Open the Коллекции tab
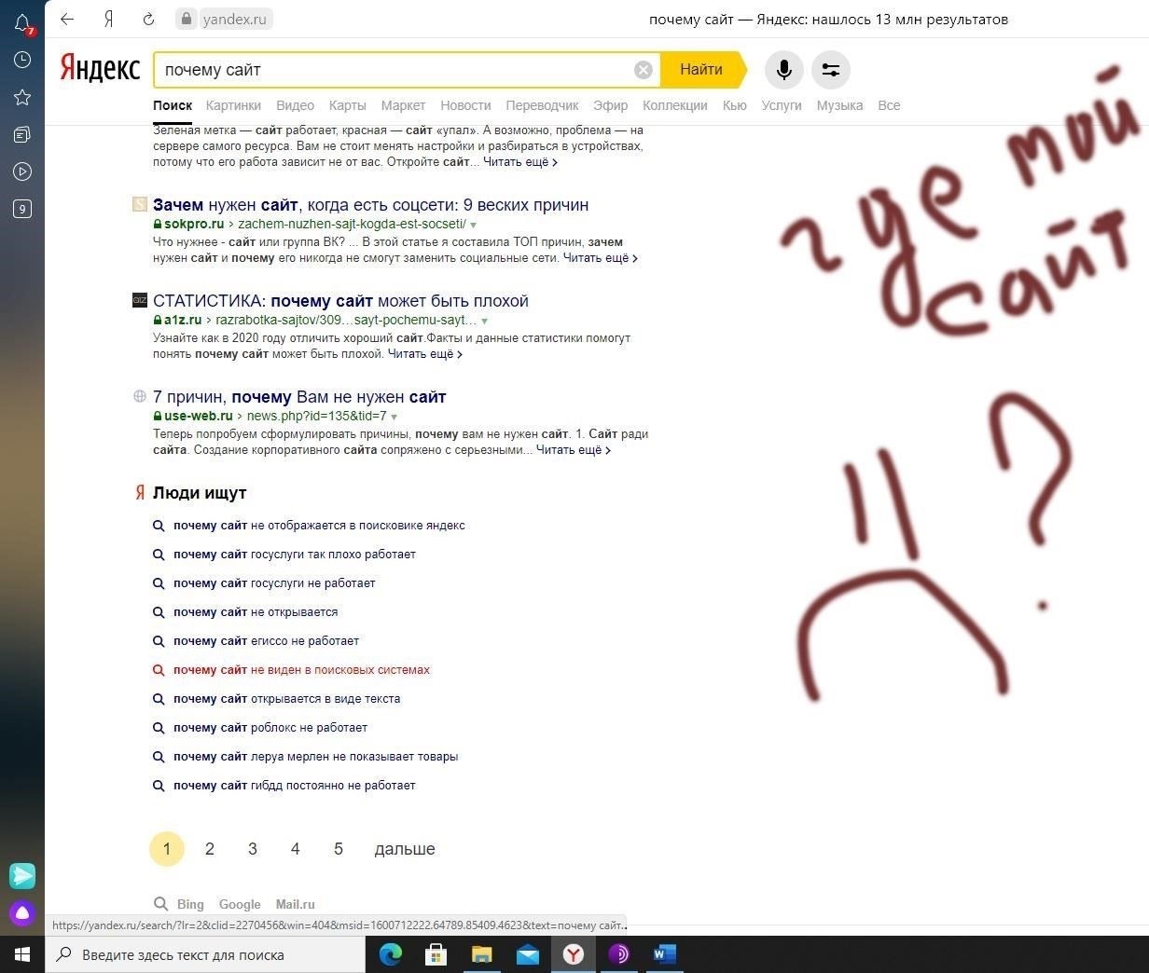Screen dimensions: 1149x973 click(675, 105)
